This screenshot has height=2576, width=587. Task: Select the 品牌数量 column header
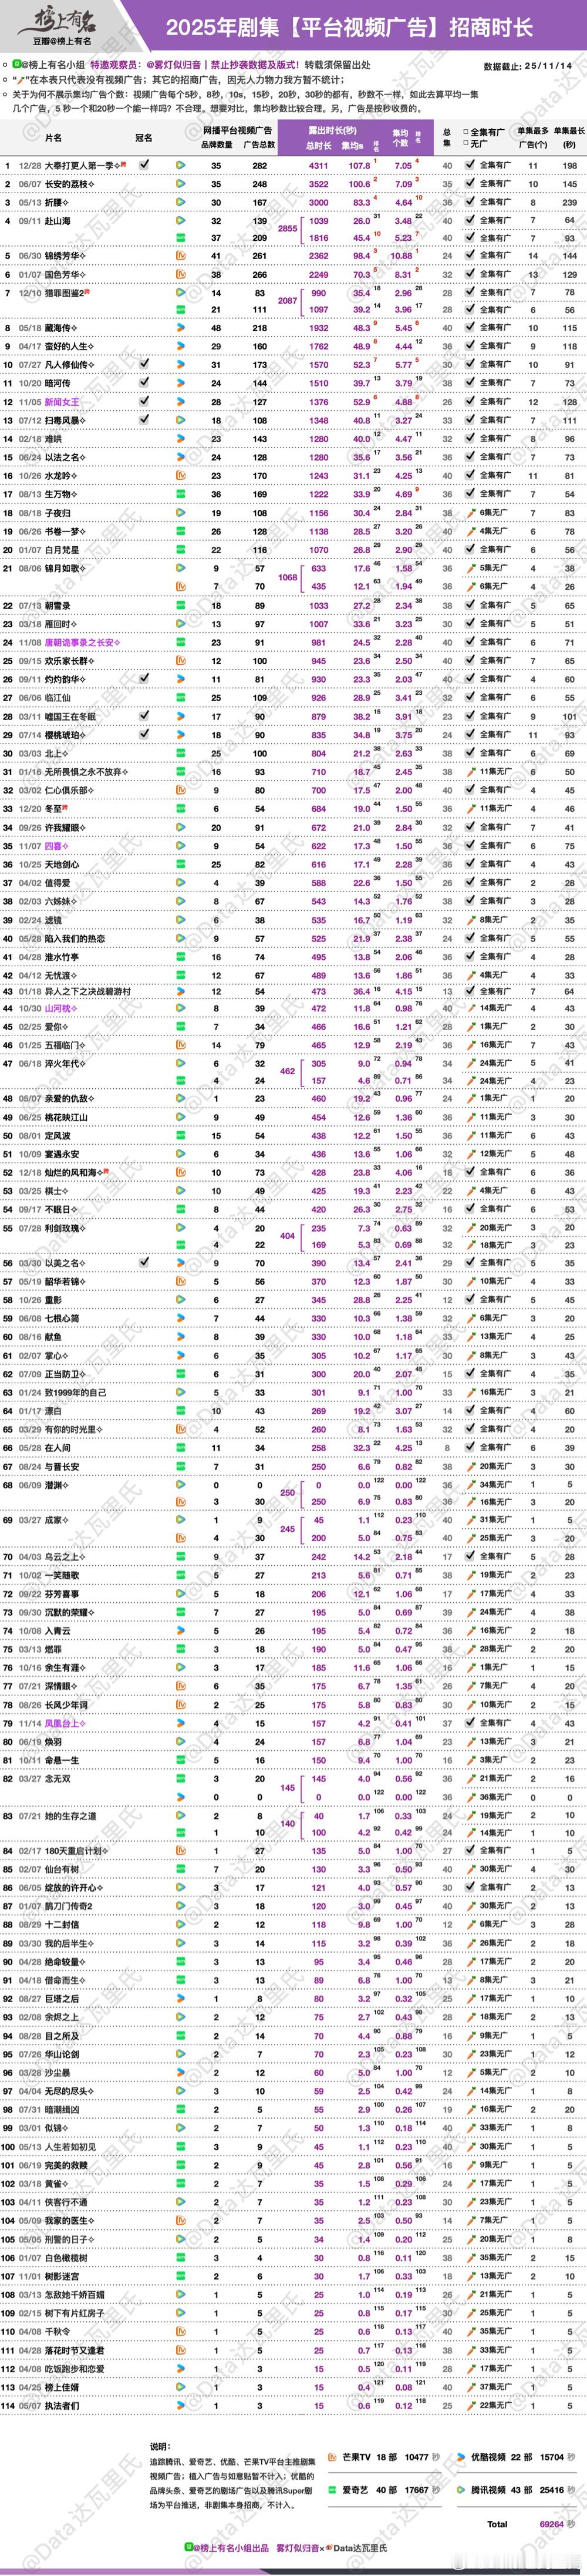tap(216, 144)
